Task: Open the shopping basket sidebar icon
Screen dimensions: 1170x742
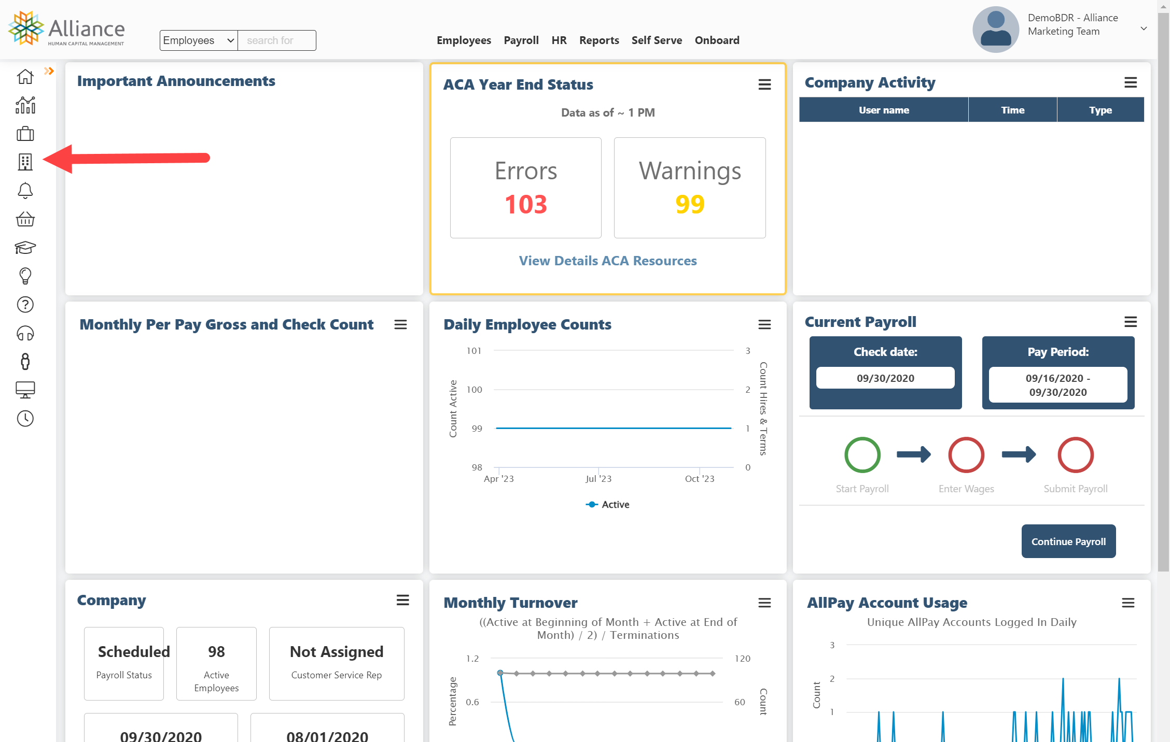Action: tap(25, 219)
